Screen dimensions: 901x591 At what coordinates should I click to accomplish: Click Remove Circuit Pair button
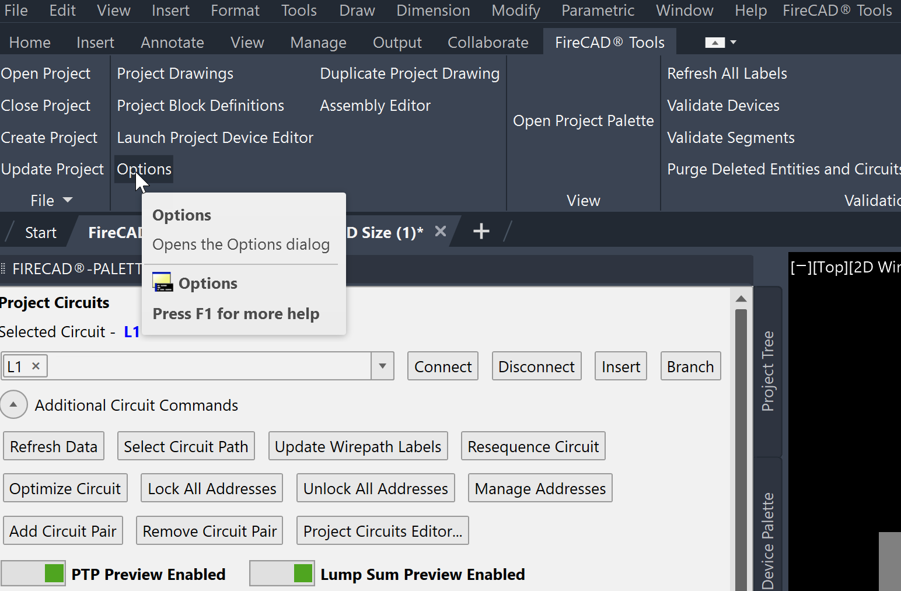[x=209, y=530]
